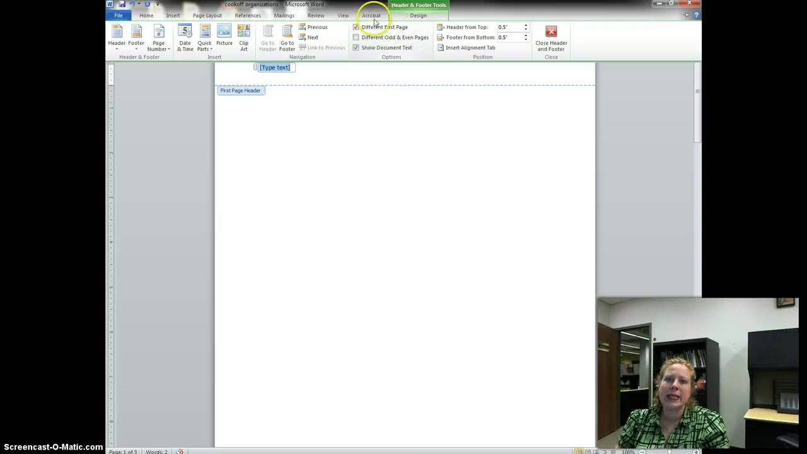Open the Page Layout tab
This screenshot has height=454, width=807.
pyautogui.click(x=207, y=15)
